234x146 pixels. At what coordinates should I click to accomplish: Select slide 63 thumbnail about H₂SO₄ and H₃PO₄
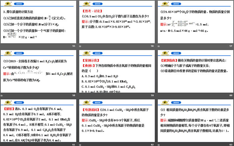tap(196, 121)
